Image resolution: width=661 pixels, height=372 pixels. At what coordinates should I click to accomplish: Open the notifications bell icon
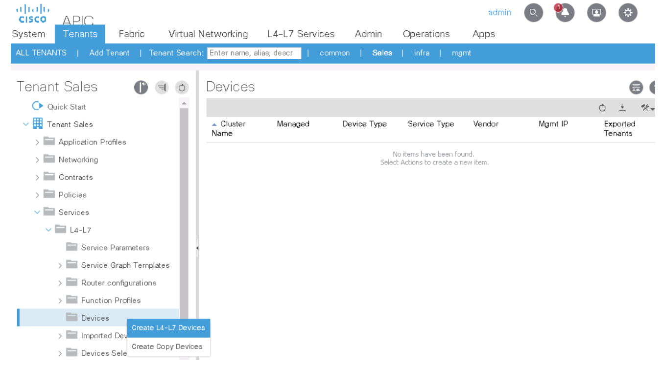point(565,13)
